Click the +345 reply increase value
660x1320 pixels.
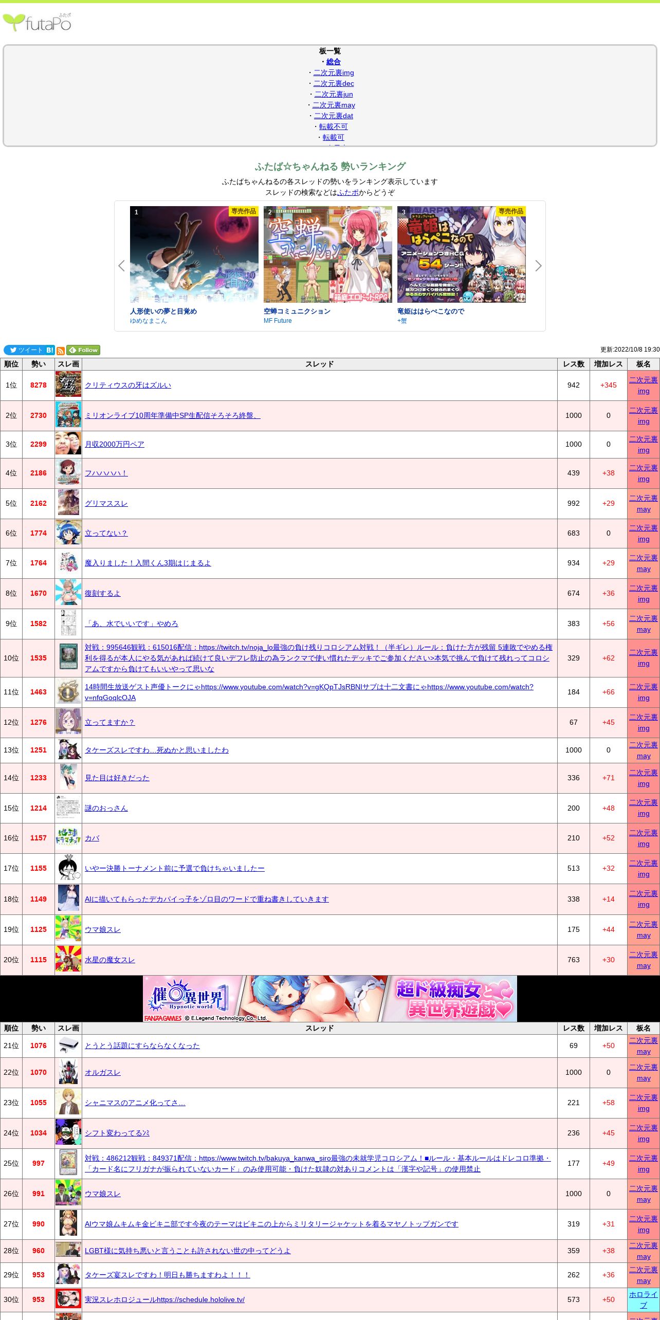coord(609,385)
